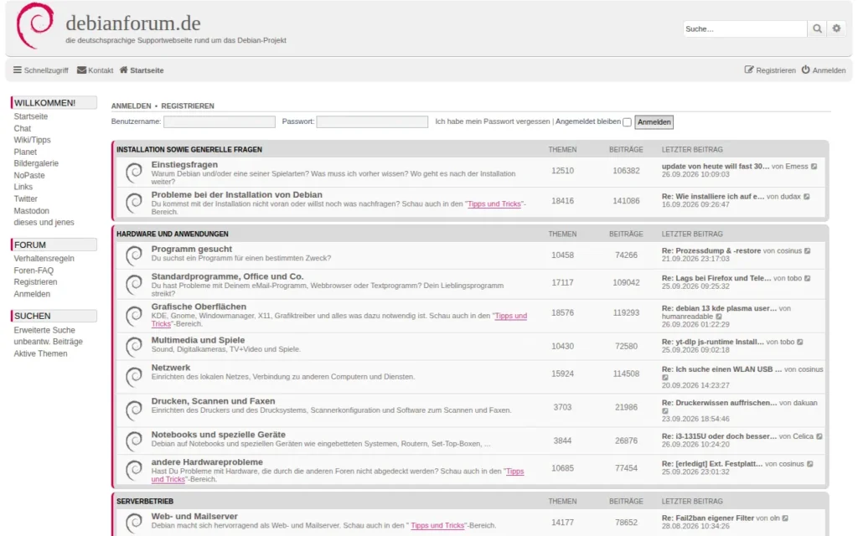Open Bildergalerie in the sidebar
The width and height of the screenshot is (858, 536).
coord(36,163)
